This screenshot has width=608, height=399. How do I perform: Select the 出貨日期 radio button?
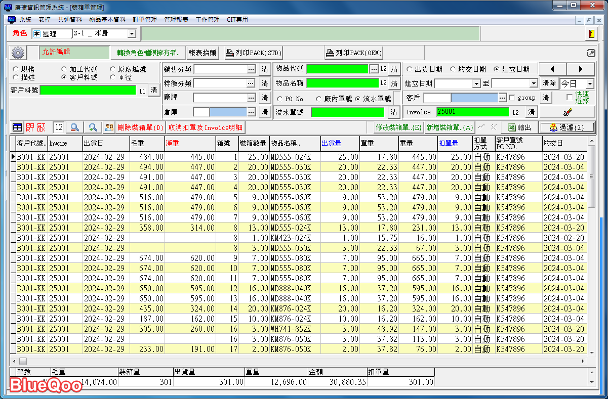pos(410,69)
